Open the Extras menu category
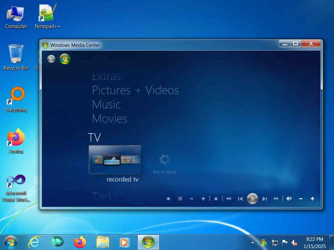The height and width of the screenshot is (250, 334). coord(106,76)
